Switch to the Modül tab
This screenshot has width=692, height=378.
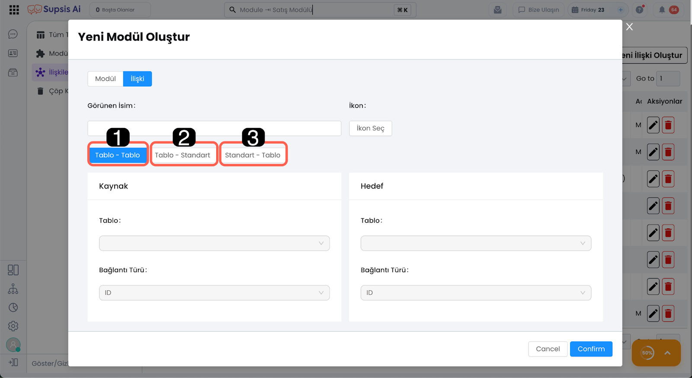click(x=106, y=79)
